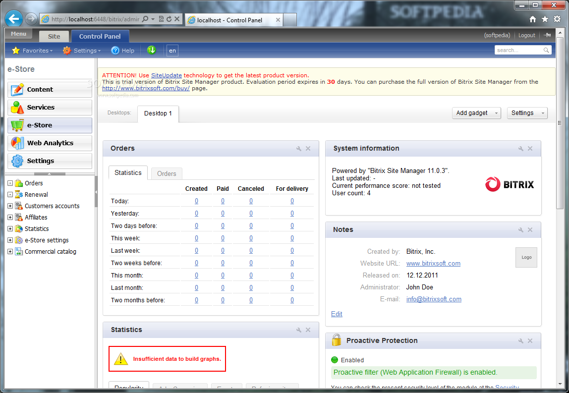Click the browser address bar URL
Viewport: 569px width, 393px height.
(x=95, y=19)
